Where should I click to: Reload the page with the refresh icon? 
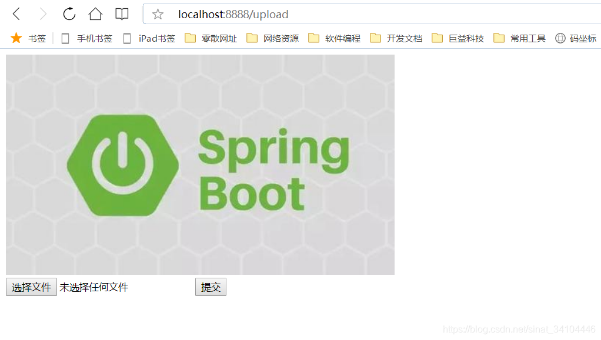tap(69, 14)
